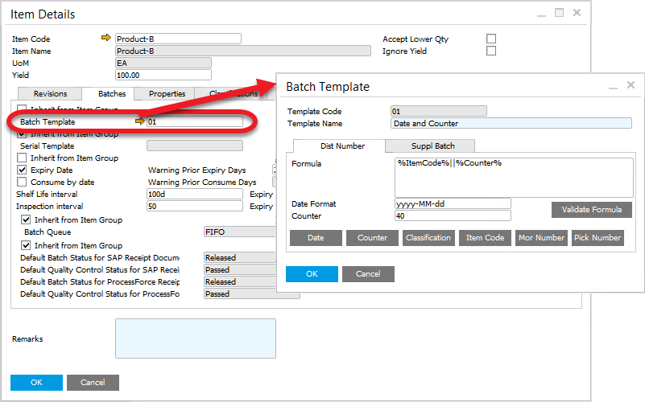Cancel the Batch Template dialog
645x402 pixels.
[368, 274]
